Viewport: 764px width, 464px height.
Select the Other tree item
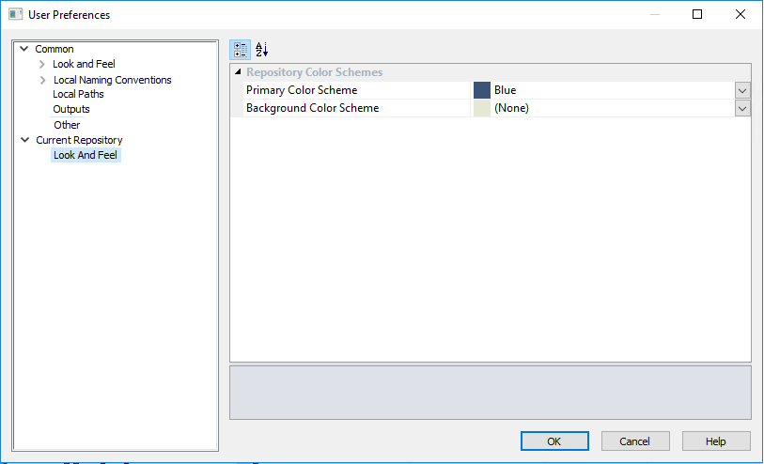pos(67,125)
